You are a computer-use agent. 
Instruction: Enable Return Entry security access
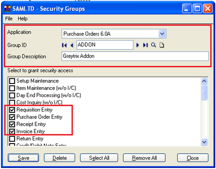point(12,139)
